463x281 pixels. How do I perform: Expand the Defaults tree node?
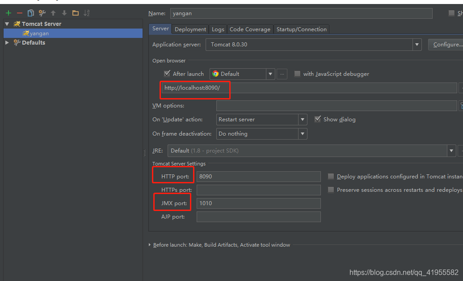click(x=7, y=43)
